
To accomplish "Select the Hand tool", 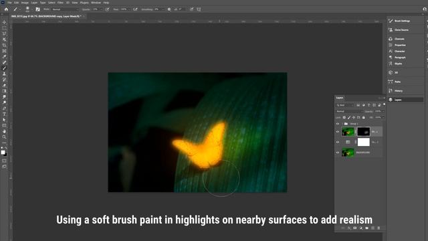I will click(x=4, y=131).
